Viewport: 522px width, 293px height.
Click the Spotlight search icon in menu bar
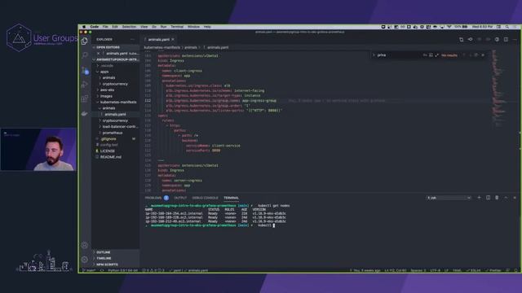click(x=507, y=27)
